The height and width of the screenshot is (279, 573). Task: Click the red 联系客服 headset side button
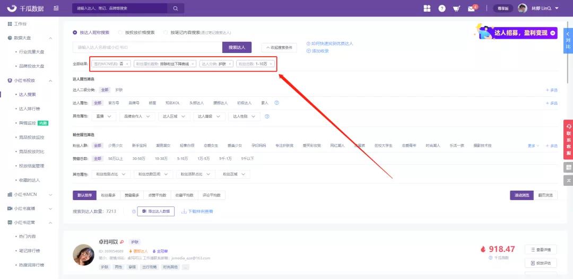[569, 139]
